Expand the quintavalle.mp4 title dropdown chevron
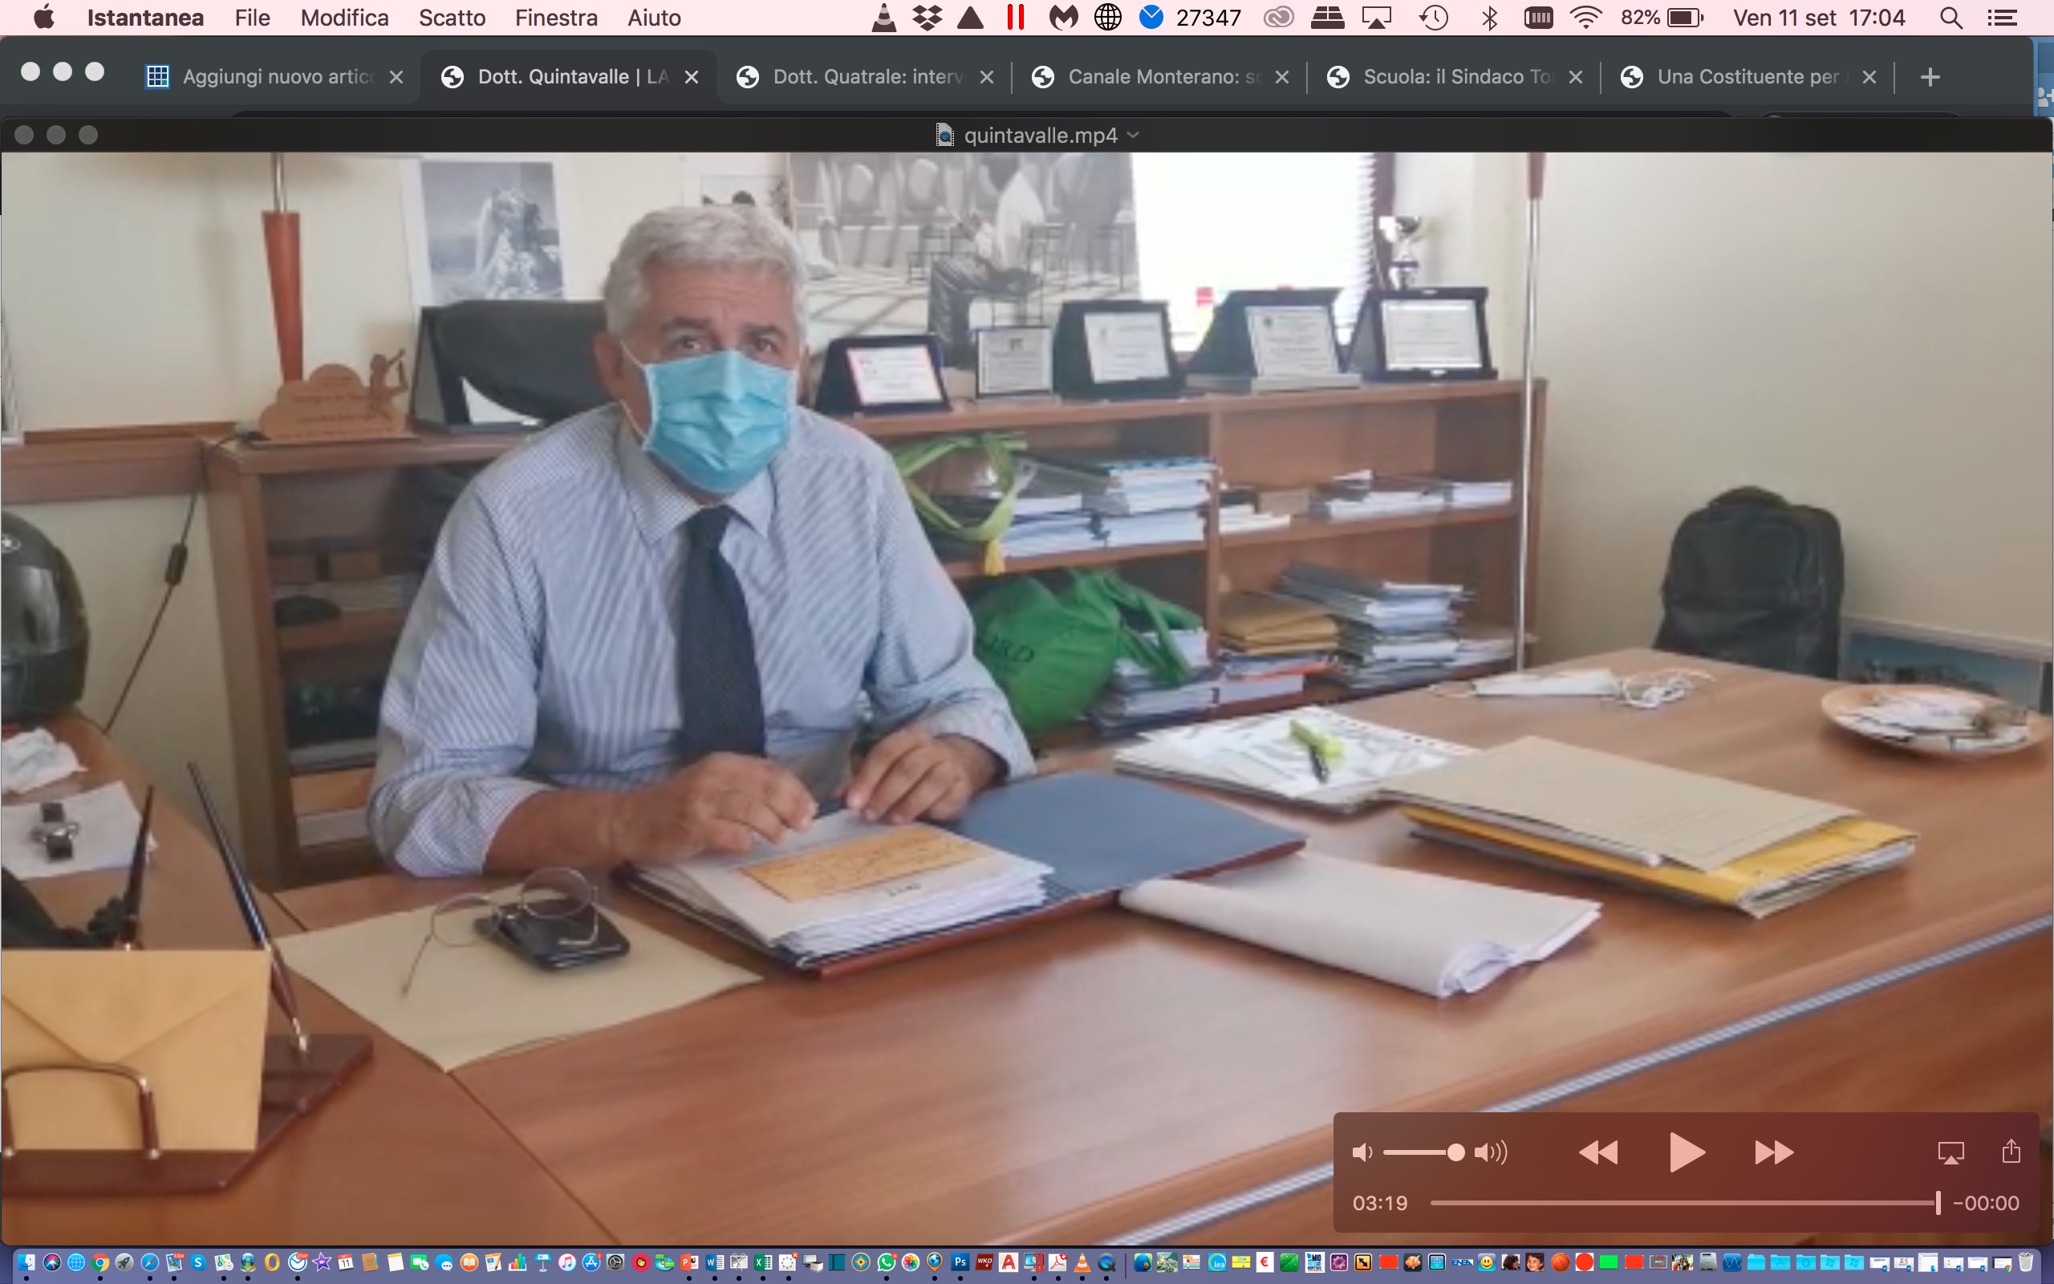The height and width of the screenshot is (1284, 2054). click(1133, 135)
